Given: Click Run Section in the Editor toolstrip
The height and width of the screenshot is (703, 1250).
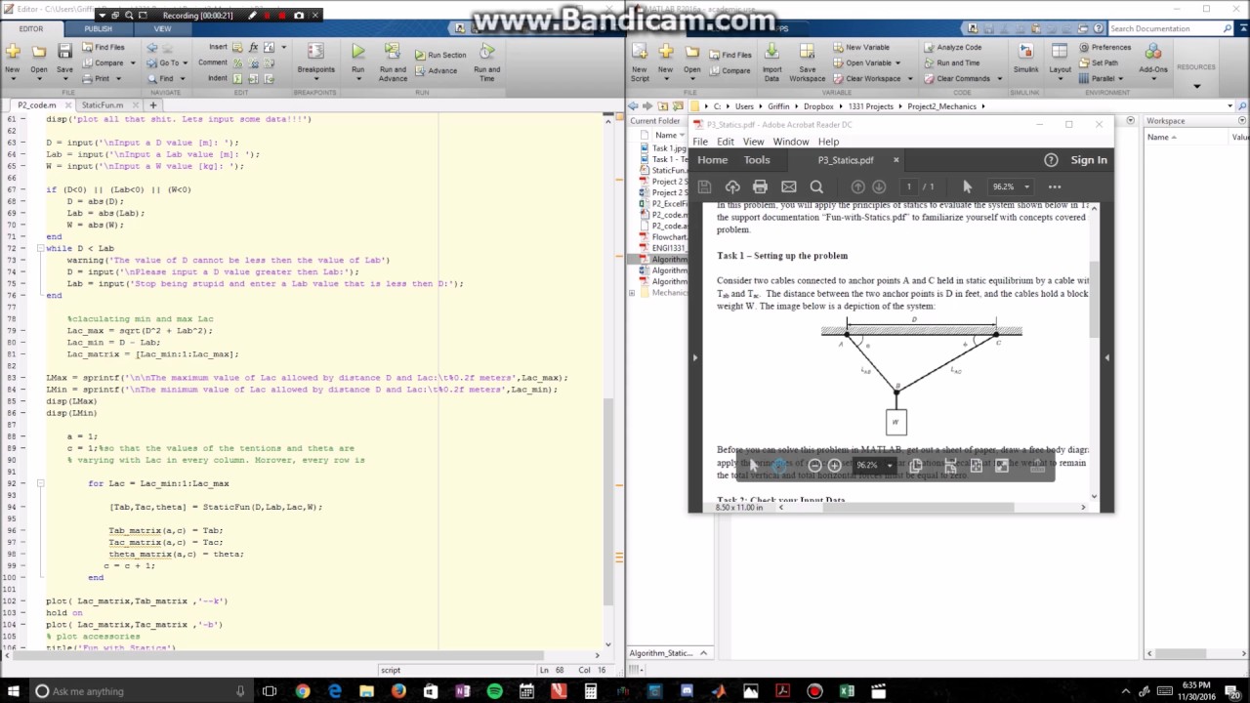Looking at the screenshot, I should pyautogui.click(x=440, y=55).
